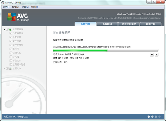Switch to the 系统顾问 tab
Viewport: 166px width, 121px height.
pos(107,24)
